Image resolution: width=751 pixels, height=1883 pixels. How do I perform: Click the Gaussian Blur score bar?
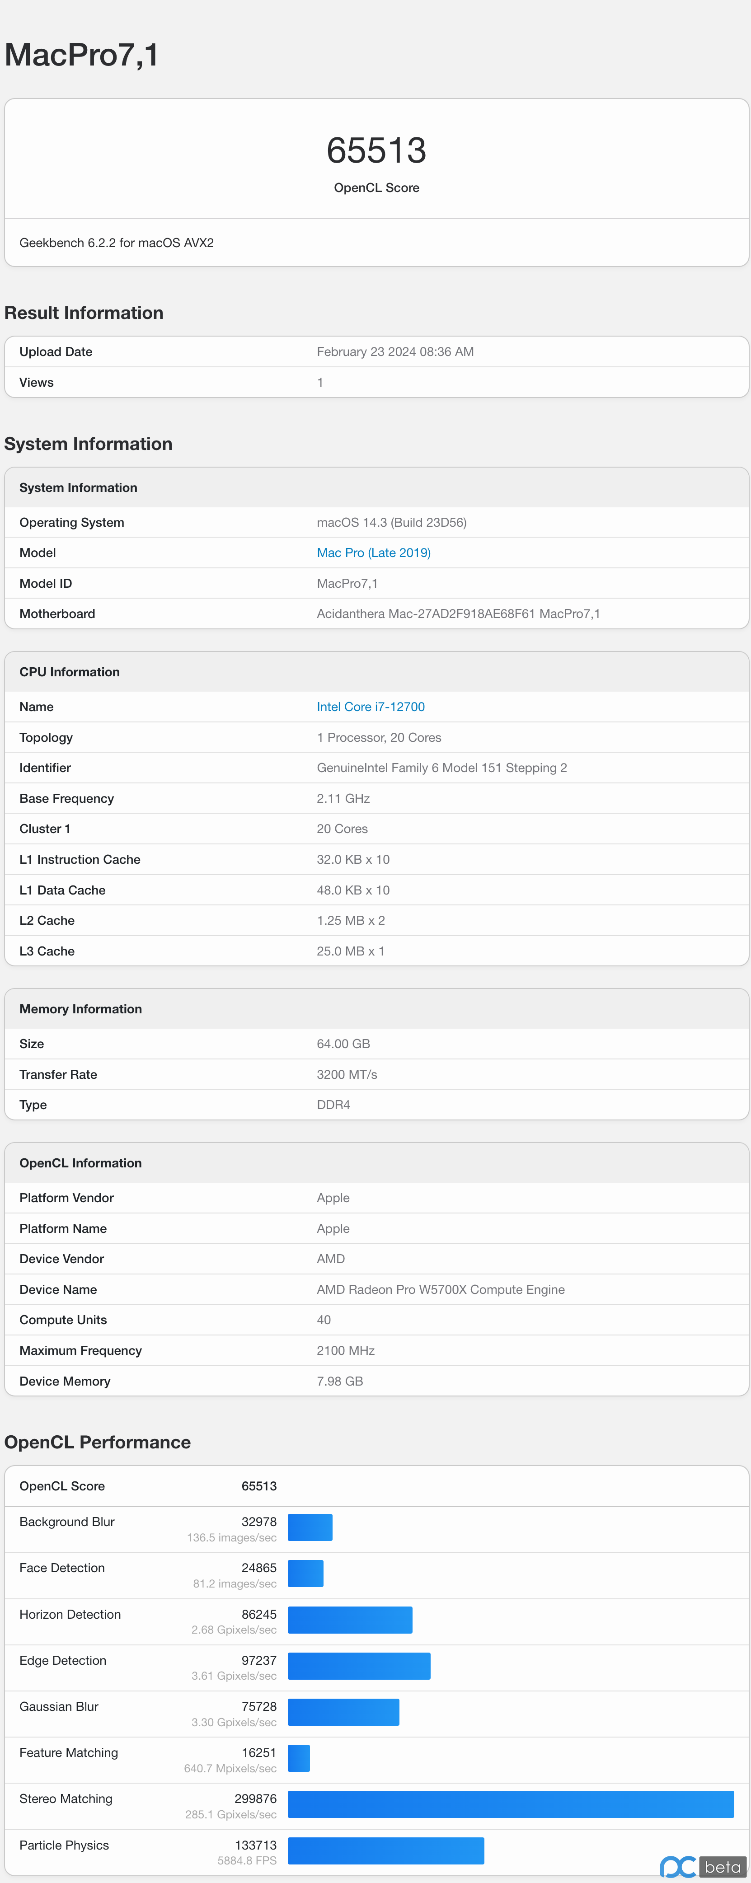(x=344, y=1712)
